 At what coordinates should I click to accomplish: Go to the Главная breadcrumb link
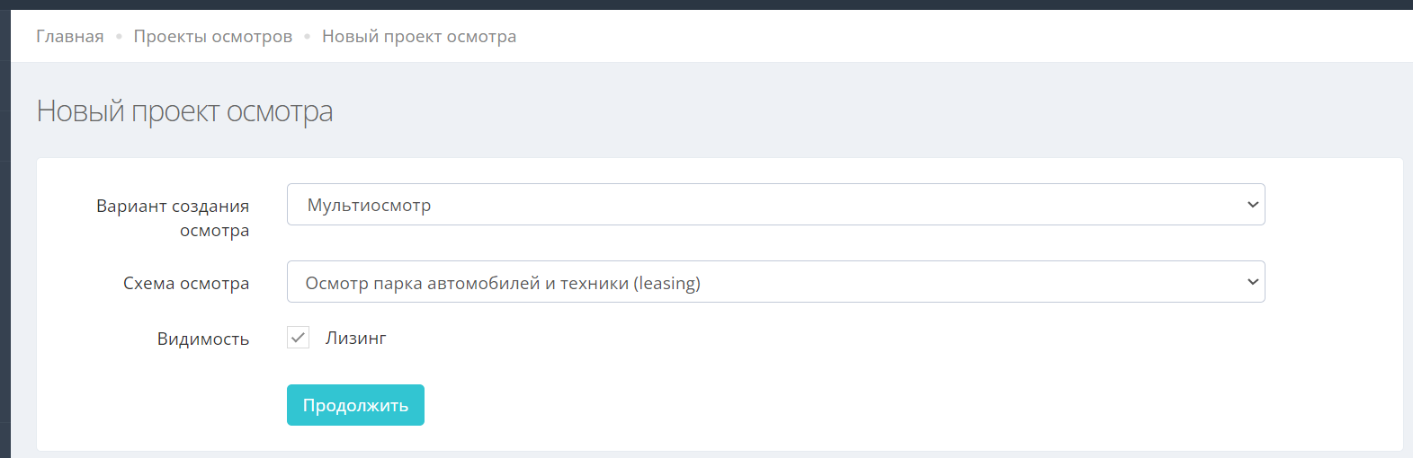[69, 37]
